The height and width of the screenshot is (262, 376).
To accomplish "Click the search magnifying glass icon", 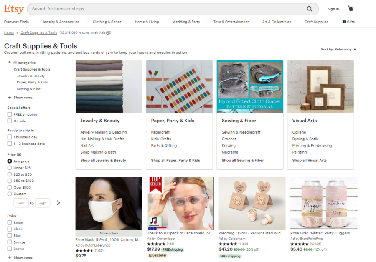I will pos(310,9).
